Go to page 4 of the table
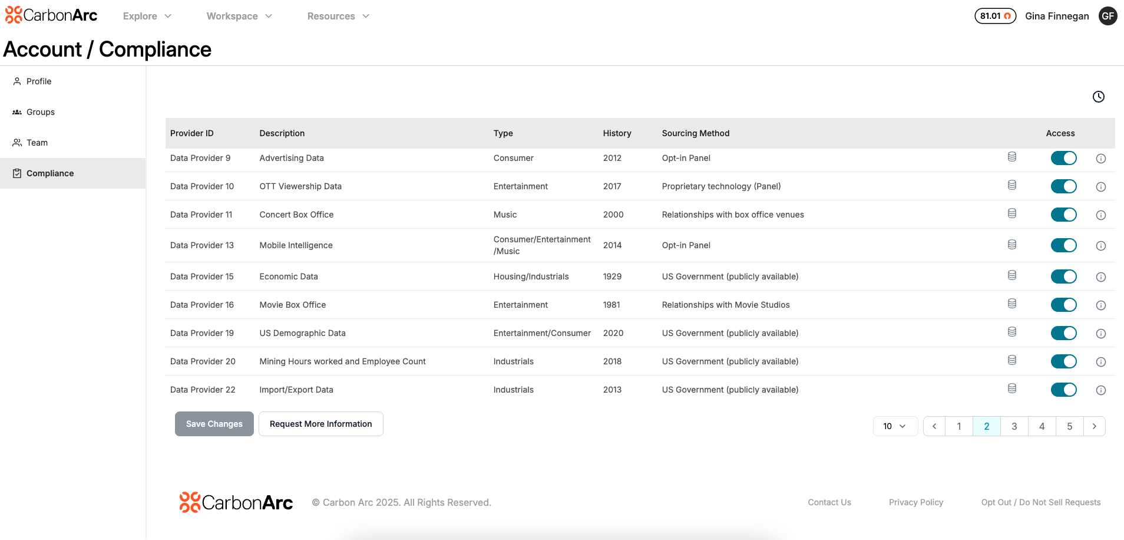The image size is (1124, 540). (1042, 426)
